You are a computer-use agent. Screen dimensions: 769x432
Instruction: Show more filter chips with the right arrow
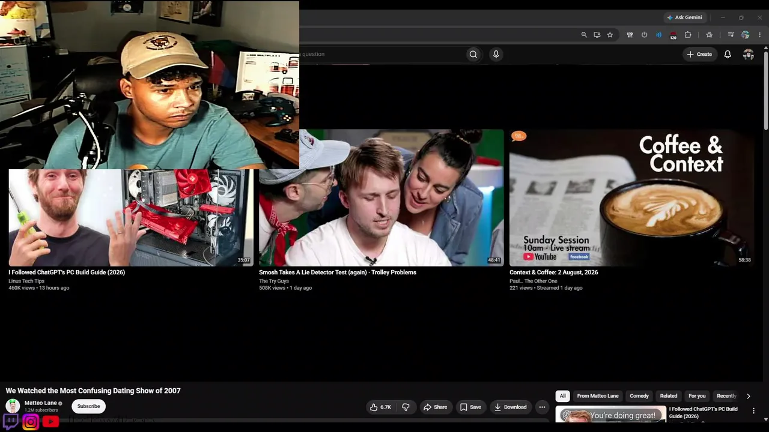[x=748, y=396]
